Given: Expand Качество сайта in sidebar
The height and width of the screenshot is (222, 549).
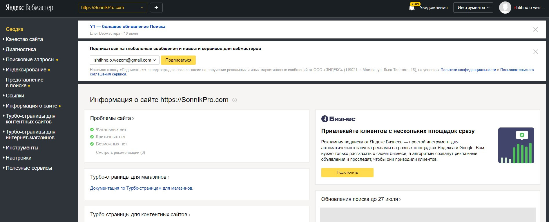Looking at the screenshot, I should click(x=24, y=39).
